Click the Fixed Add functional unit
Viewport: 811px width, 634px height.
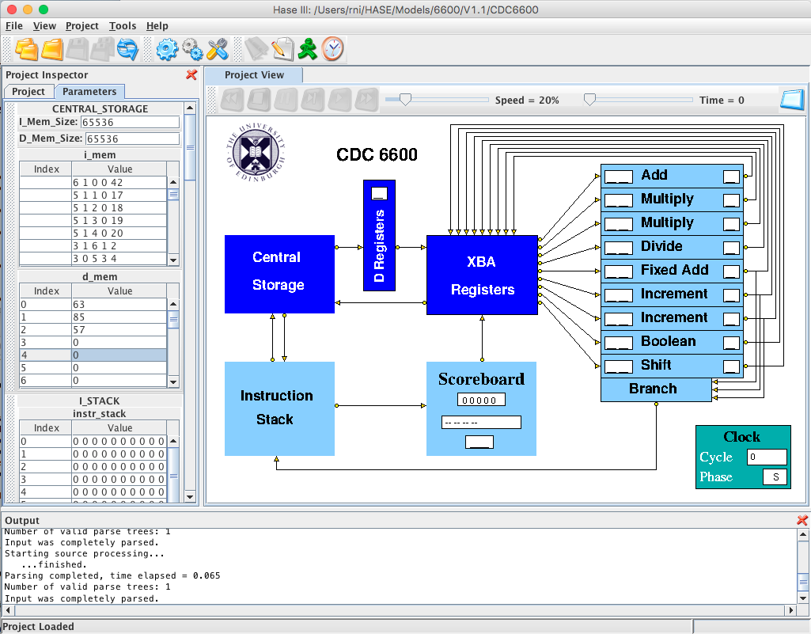point(672,271)
